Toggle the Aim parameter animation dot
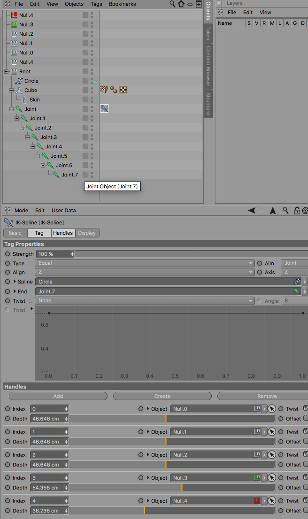The width and height of the screenshot is (308, 519). coord(260,263)
